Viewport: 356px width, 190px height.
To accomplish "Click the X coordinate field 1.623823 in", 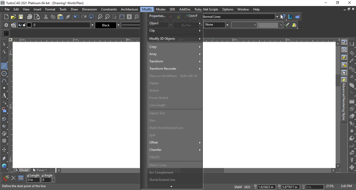I will 267,187.
